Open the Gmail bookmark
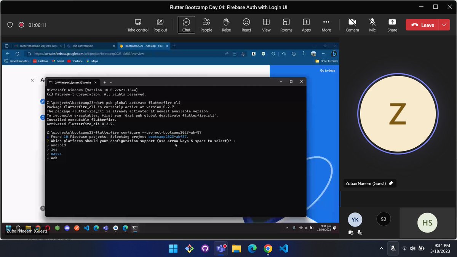The height and width of the screenshot is (257, 457). click(58, 61)
